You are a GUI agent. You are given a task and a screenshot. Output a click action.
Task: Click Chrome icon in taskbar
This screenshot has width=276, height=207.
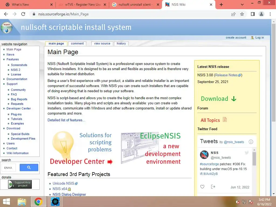point(39,202)
